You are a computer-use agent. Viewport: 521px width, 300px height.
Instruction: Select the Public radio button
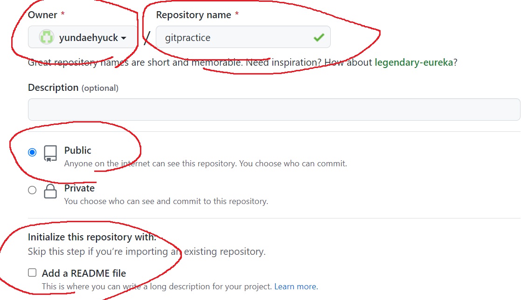(x=32, y=152)
